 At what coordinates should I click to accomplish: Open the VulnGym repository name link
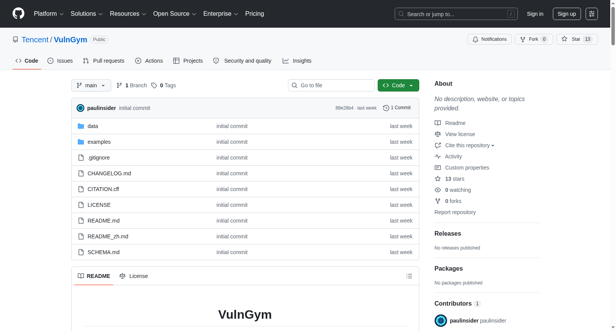coord(70,40)
